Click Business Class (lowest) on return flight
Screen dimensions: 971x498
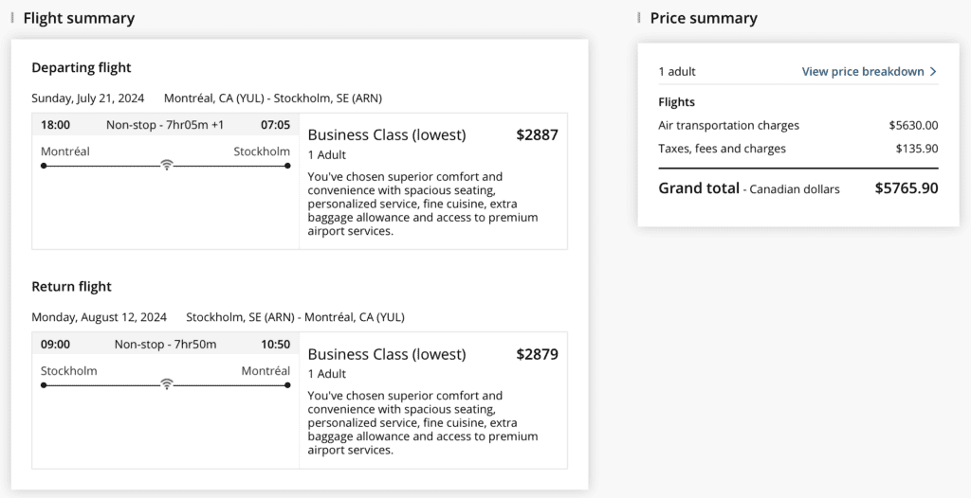[x=387, y=354]
